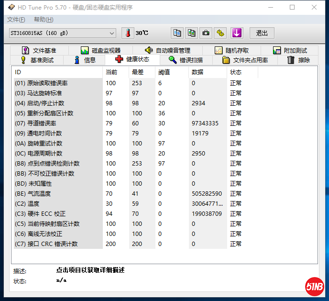This screenshot has width=329, height=301.
Task: Switch to the 磁盘监视器 tab
Action: point(100,50)
